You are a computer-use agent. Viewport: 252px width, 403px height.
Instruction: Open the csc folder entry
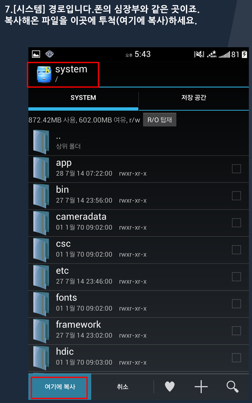point(139,250)
